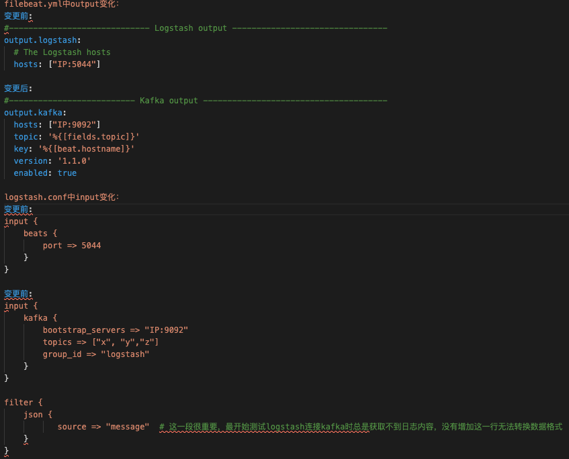The width and height of the screenshot is (569, 459).
Task: Click the hosts value ["IP:9092"]
Action: click(x=75, y=125)
